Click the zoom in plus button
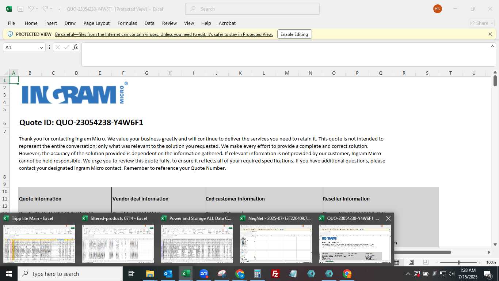This screenshot has width=499, height=281. point(480,262)
